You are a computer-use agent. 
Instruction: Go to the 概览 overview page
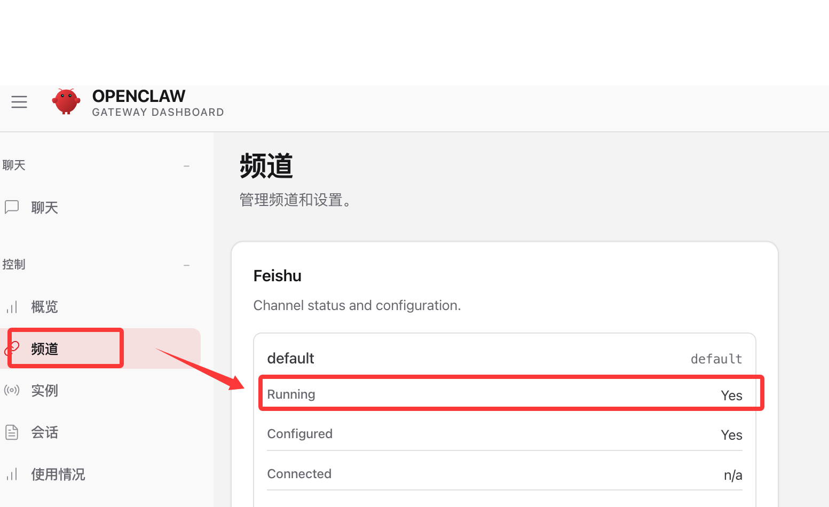(x=45, y=307)
